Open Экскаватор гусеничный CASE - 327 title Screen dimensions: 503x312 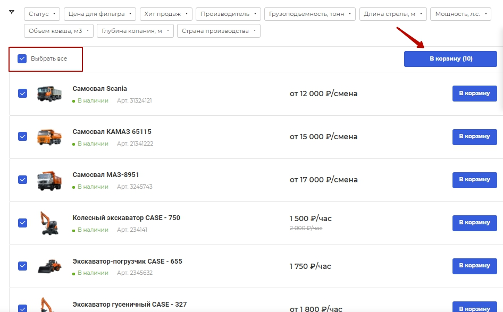coord(130,305)
